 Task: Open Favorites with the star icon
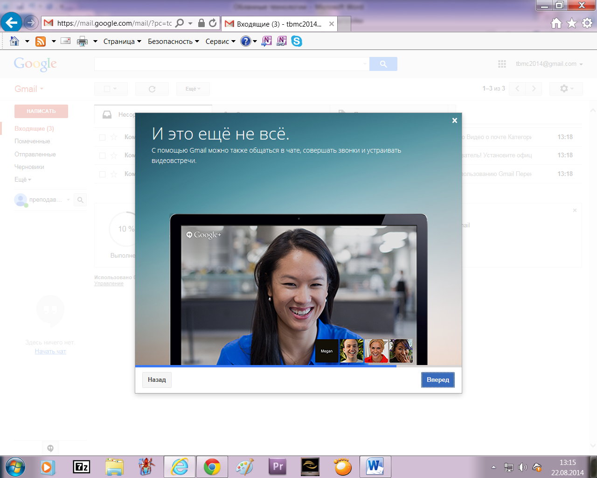click(x=572, y=23)
